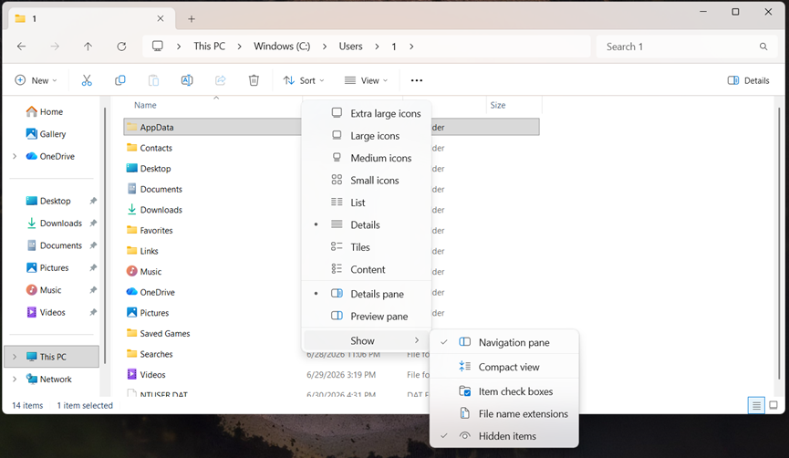Go up one folder level arrow
The width and height of the screenshot is (789, 458).
point(88,47)
